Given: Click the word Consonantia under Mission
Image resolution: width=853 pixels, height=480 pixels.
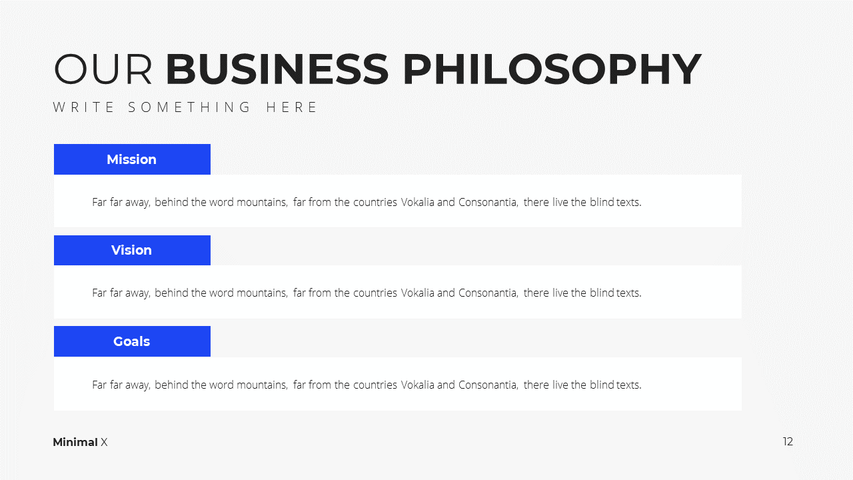Looking at the screenshot, I should pyautogui.click(x=488, y=202).
